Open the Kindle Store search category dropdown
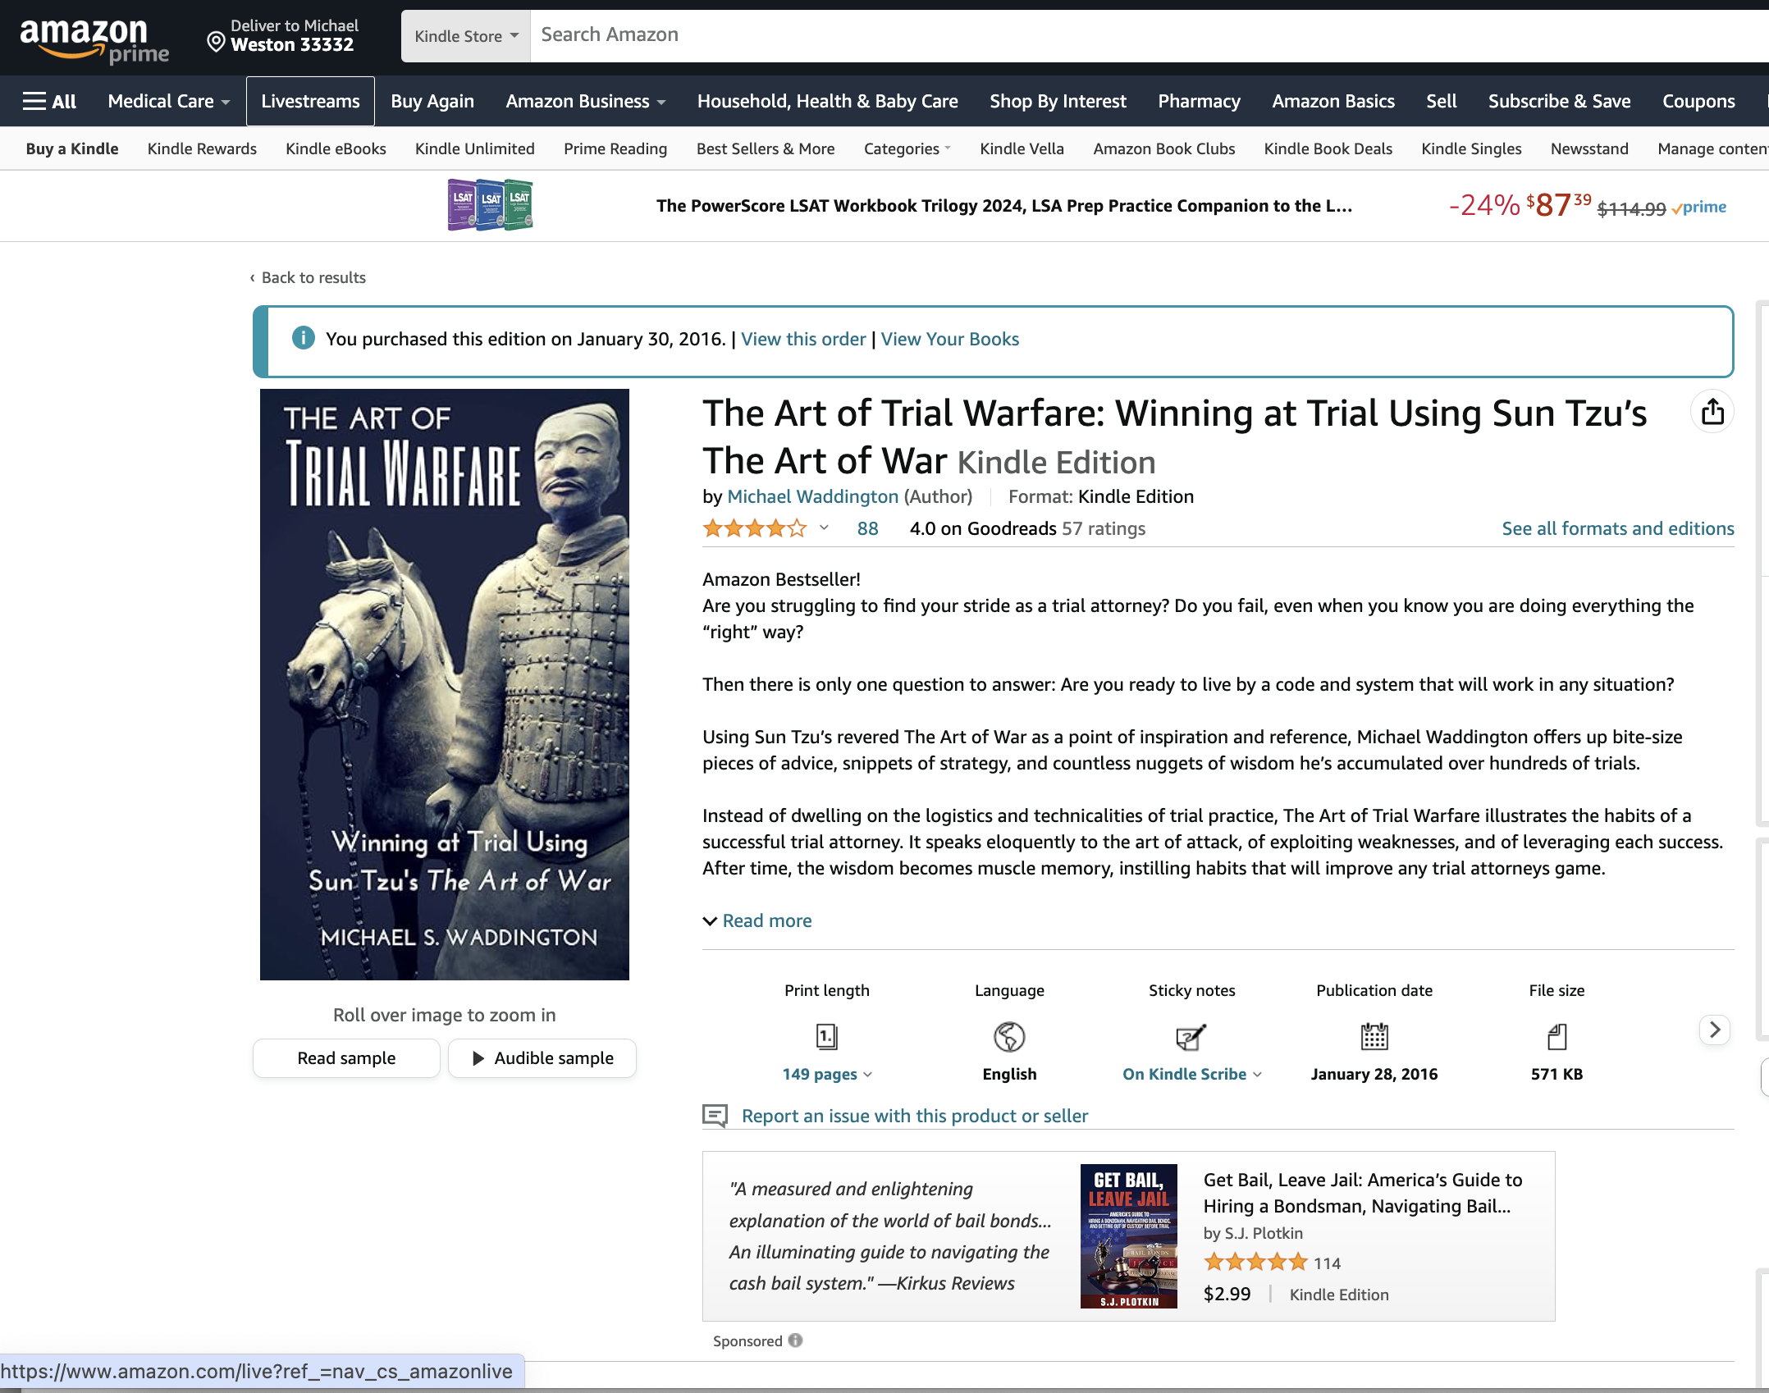The width and height of the screenshot is (1769, 1393). coord(466,36)
